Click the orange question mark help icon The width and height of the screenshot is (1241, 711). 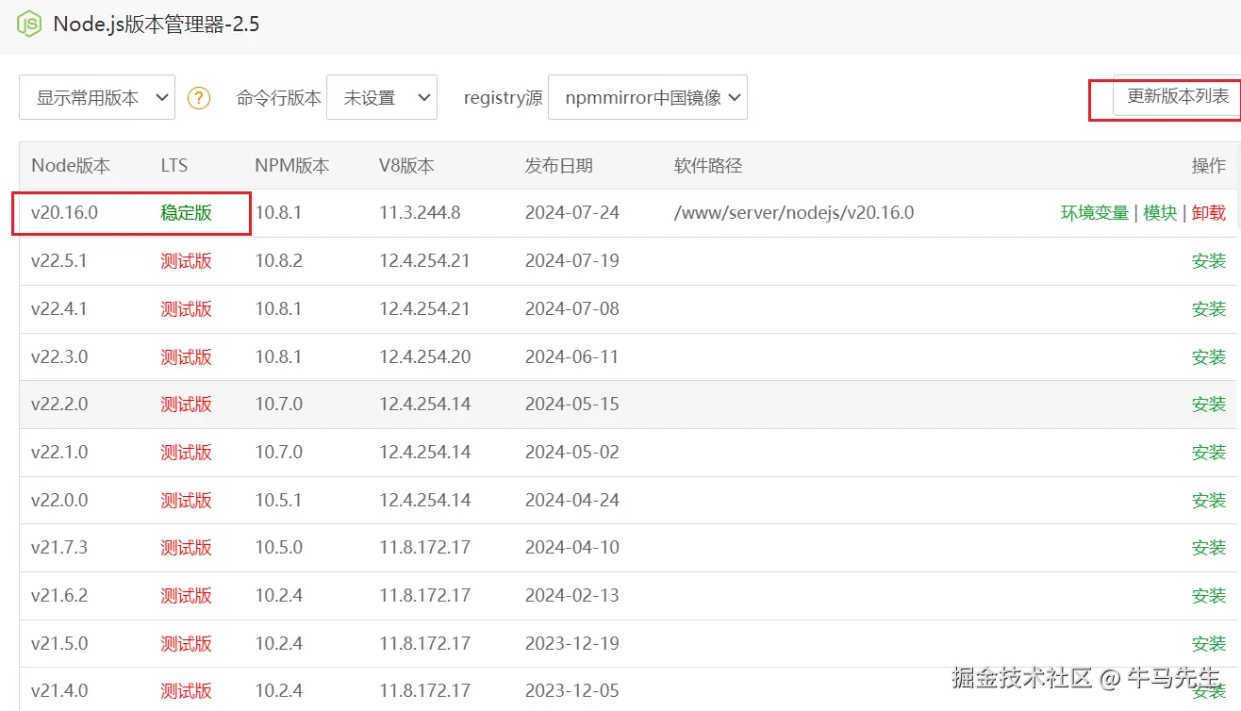199,97
